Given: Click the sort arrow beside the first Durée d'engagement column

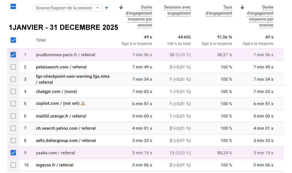Looking at the screenshot, I should (x=121, y=7).
